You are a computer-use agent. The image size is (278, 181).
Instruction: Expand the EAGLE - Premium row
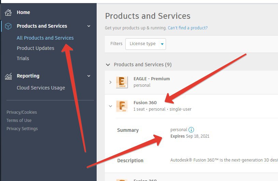tap(110, 82)
